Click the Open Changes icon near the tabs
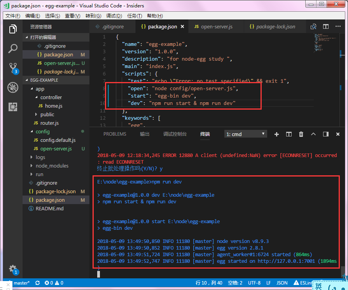 click(x=313, y=26)
